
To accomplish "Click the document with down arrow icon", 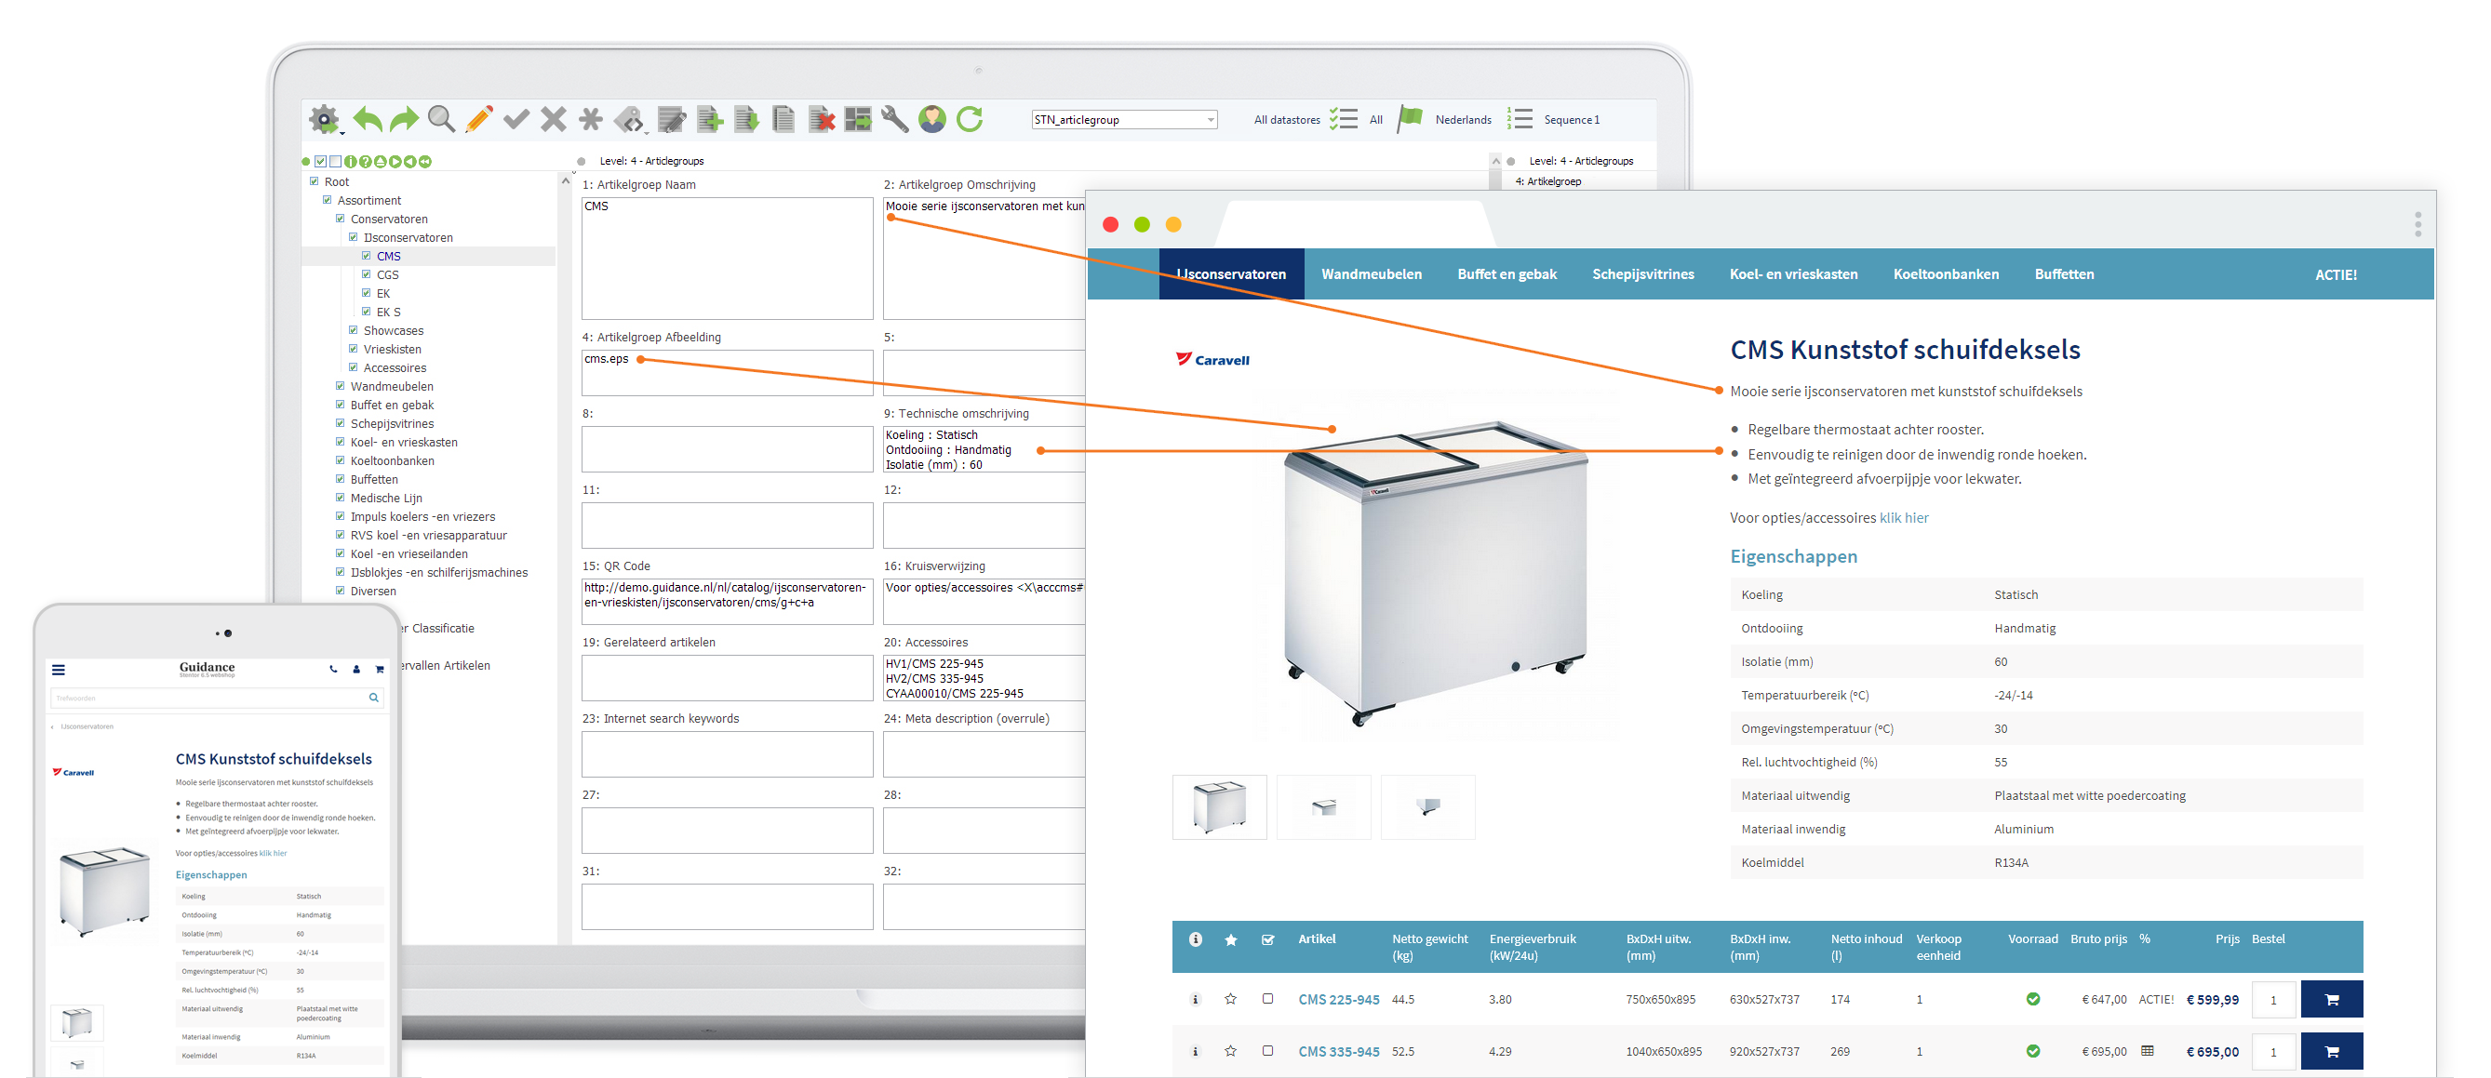I will (x=746, y=120).
